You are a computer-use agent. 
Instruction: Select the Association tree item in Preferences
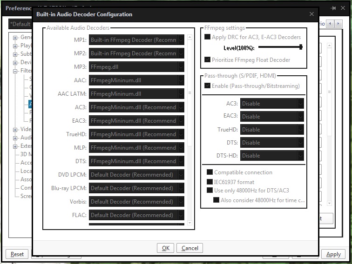tap(26, 179)
